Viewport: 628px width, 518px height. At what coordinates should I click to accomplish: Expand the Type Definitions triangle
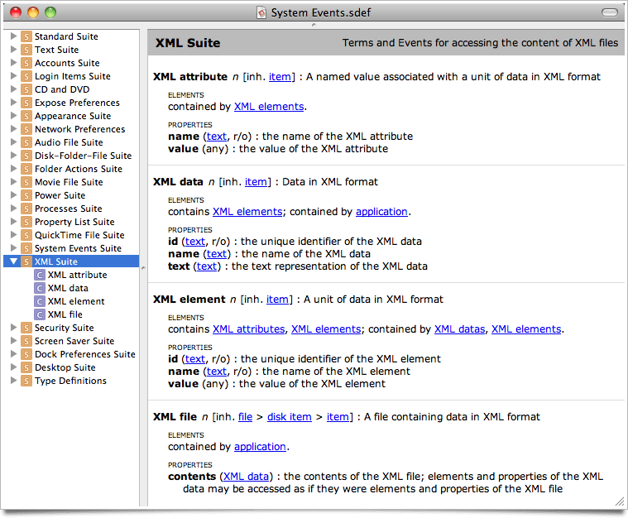(13, 381)
